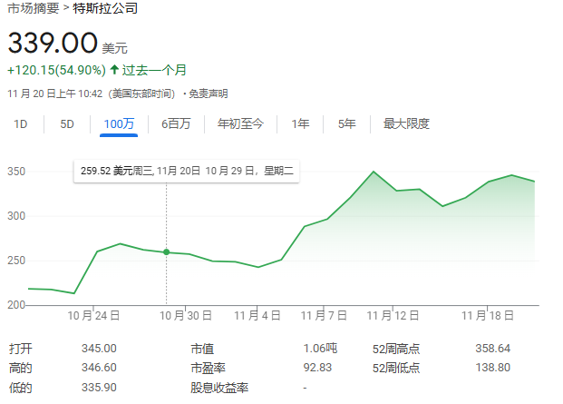Select the 5年 time range tab

point(346,124)
